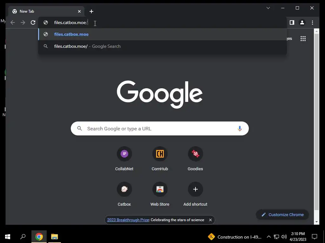Screen dimensions: 325x243
Task: Select the files.catbox.moe URL suggestion
Action: pyautogui.click(x=162, y=34)
